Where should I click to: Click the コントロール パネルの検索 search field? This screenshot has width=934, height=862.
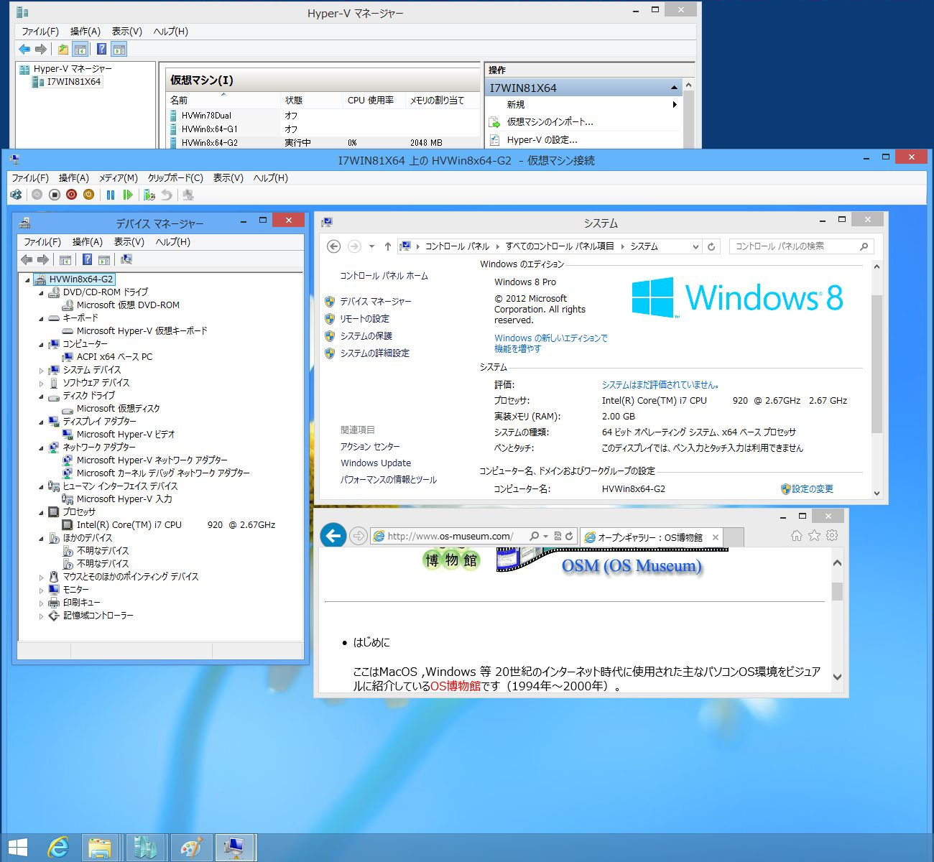click(801, 246)
